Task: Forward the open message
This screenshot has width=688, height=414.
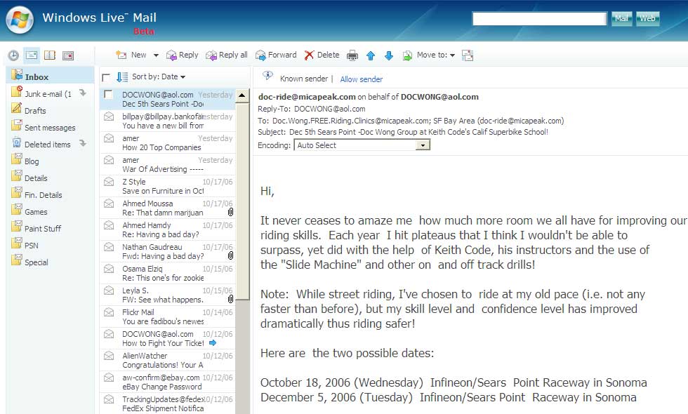Action: click(x=275, y=55)
